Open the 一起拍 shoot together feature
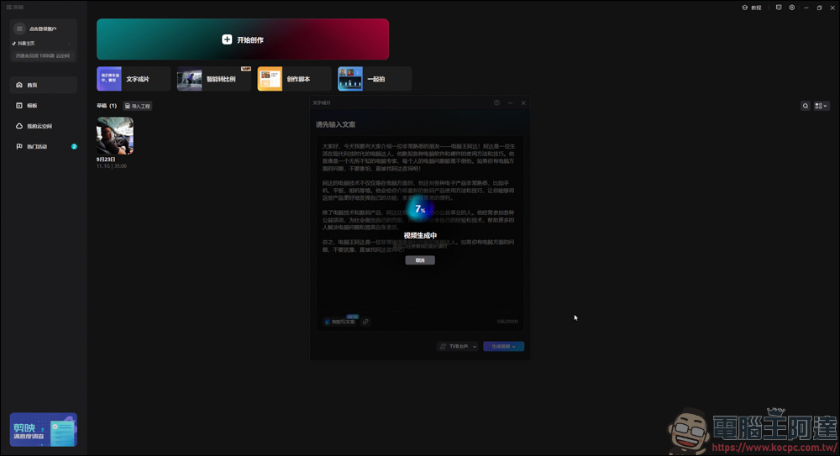The height and width of the screenshot is (456, 840). pos(375,79)
